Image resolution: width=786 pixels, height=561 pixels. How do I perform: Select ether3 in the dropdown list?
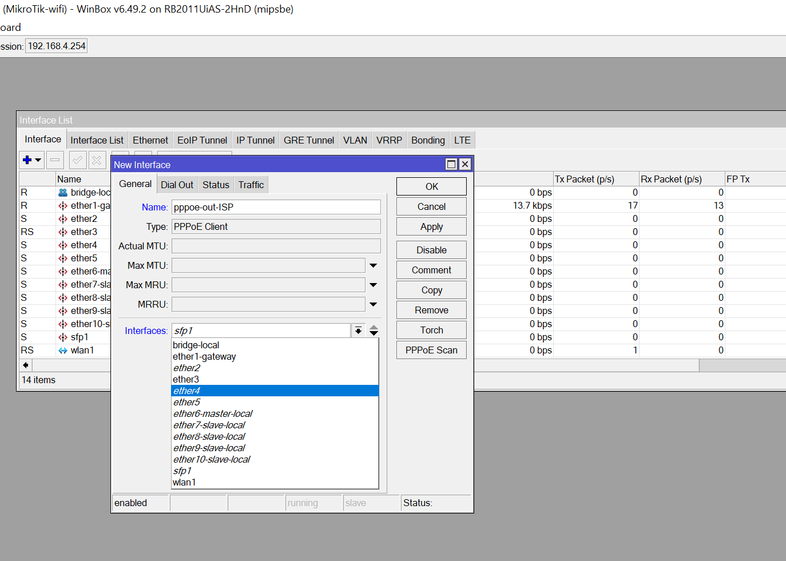coord(275,379)
